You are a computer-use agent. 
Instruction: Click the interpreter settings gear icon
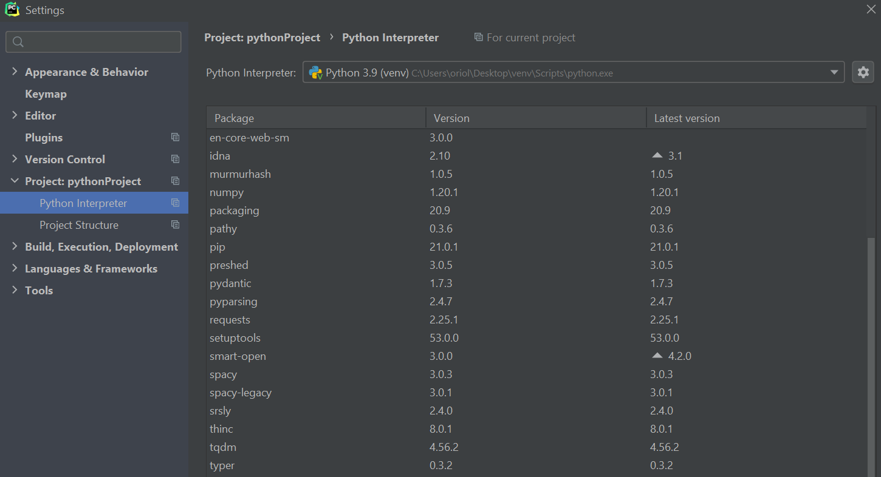point(863,72)
